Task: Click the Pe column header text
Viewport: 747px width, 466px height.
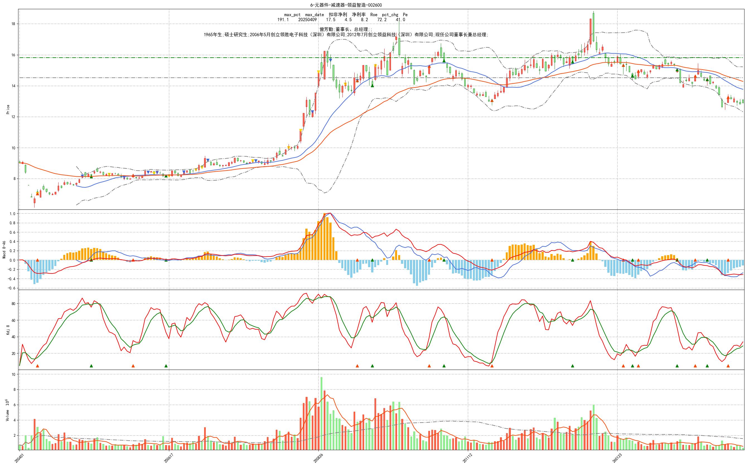Action: [405, 14]
